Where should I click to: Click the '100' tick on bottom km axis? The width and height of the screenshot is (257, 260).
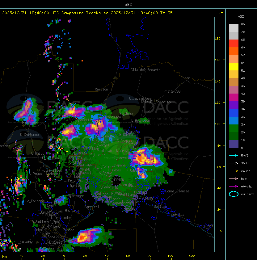point(170,256)
